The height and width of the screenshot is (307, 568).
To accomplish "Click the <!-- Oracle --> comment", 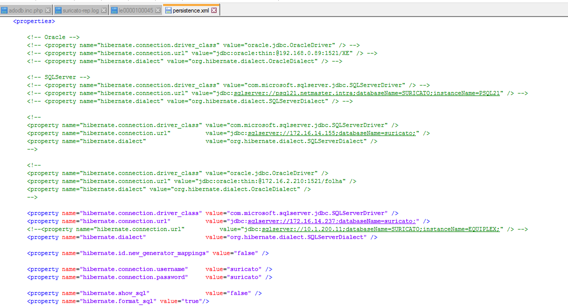I will [x=53, y=37].
